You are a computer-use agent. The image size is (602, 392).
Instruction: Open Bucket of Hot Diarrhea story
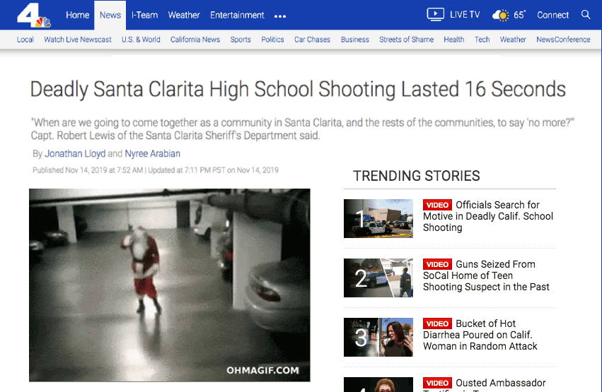point(480,335)
